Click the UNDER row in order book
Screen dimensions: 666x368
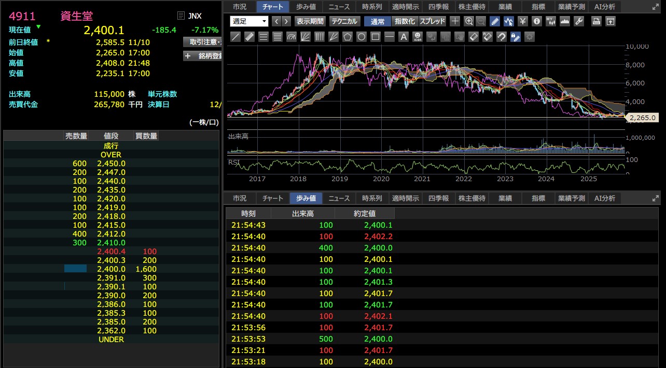coord(111,340)
